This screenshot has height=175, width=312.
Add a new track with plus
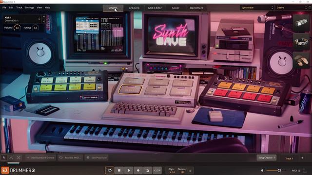coord(302,158)
